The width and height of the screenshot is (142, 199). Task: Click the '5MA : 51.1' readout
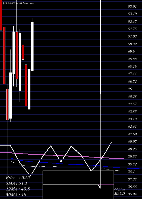coord(16,183)
